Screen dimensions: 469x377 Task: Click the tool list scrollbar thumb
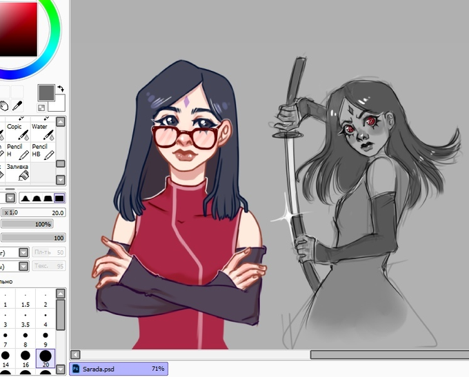(61, 163)
